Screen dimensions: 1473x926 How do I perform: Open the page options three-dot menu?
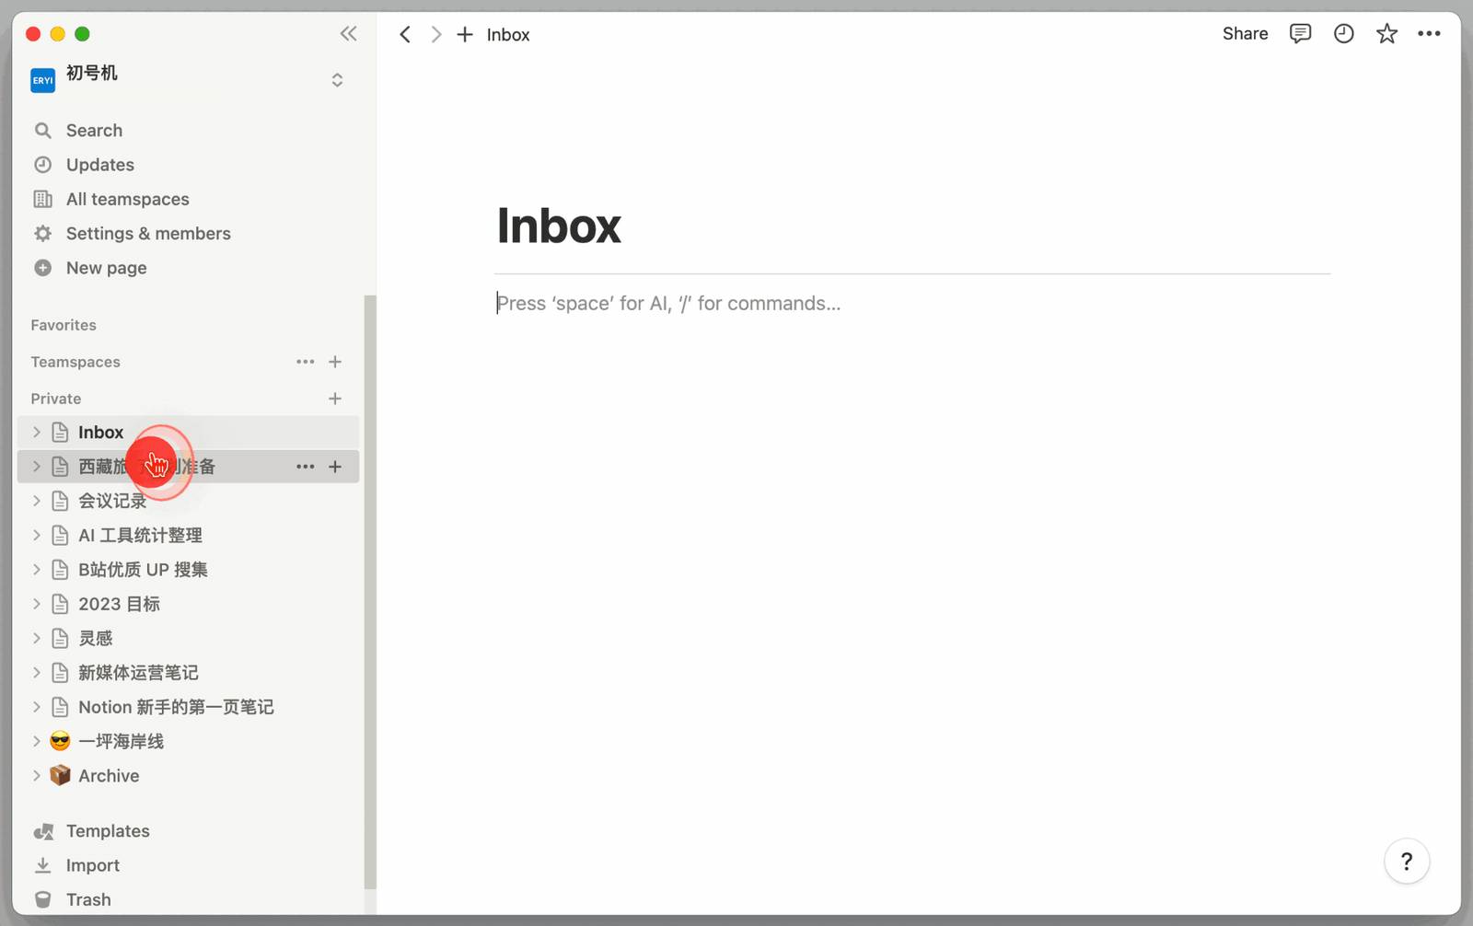(x=1429, y=34)
